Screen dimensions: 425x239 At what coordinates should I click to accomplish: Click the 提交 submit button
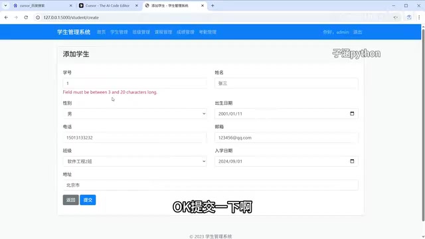tap(88, 200)
